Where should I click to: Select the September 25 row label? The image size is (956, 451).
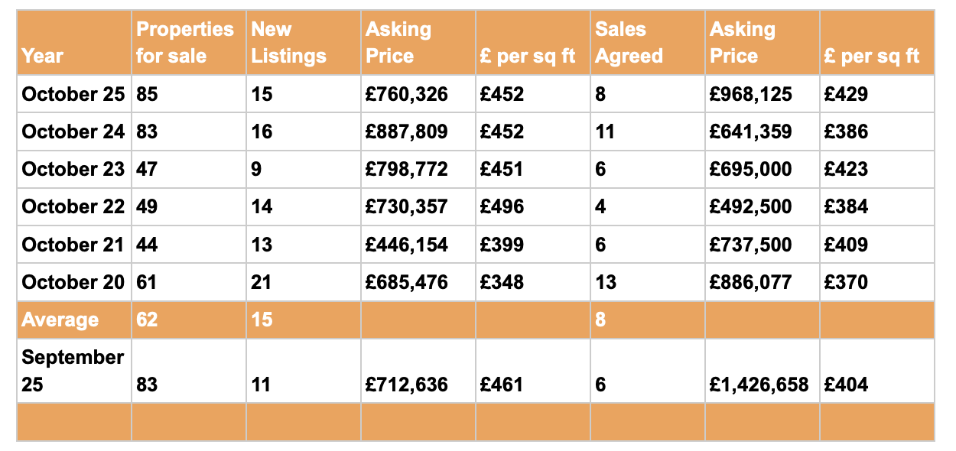click(73, 371)
